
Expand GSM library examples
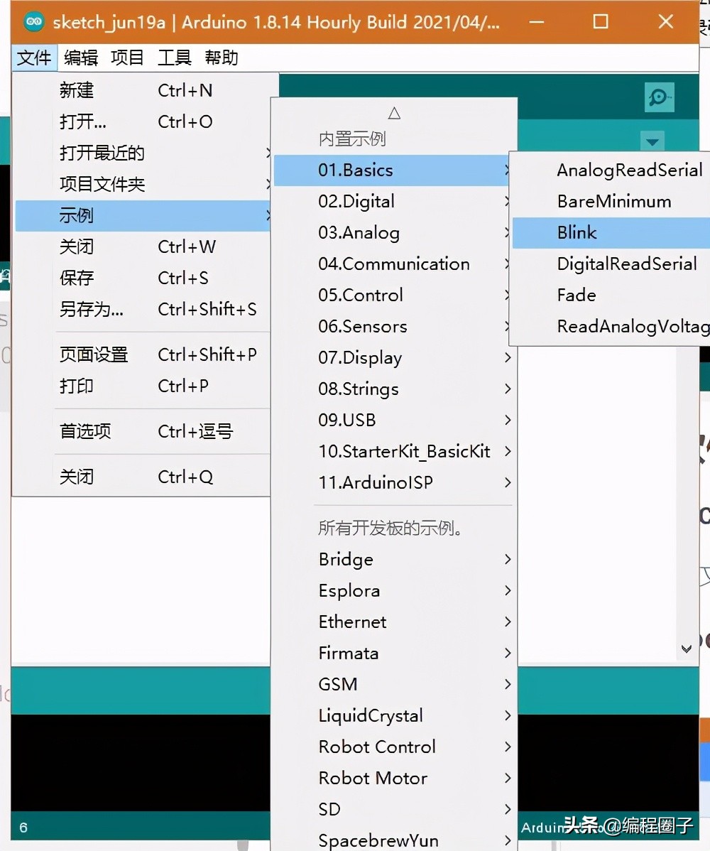coord(394,684)
